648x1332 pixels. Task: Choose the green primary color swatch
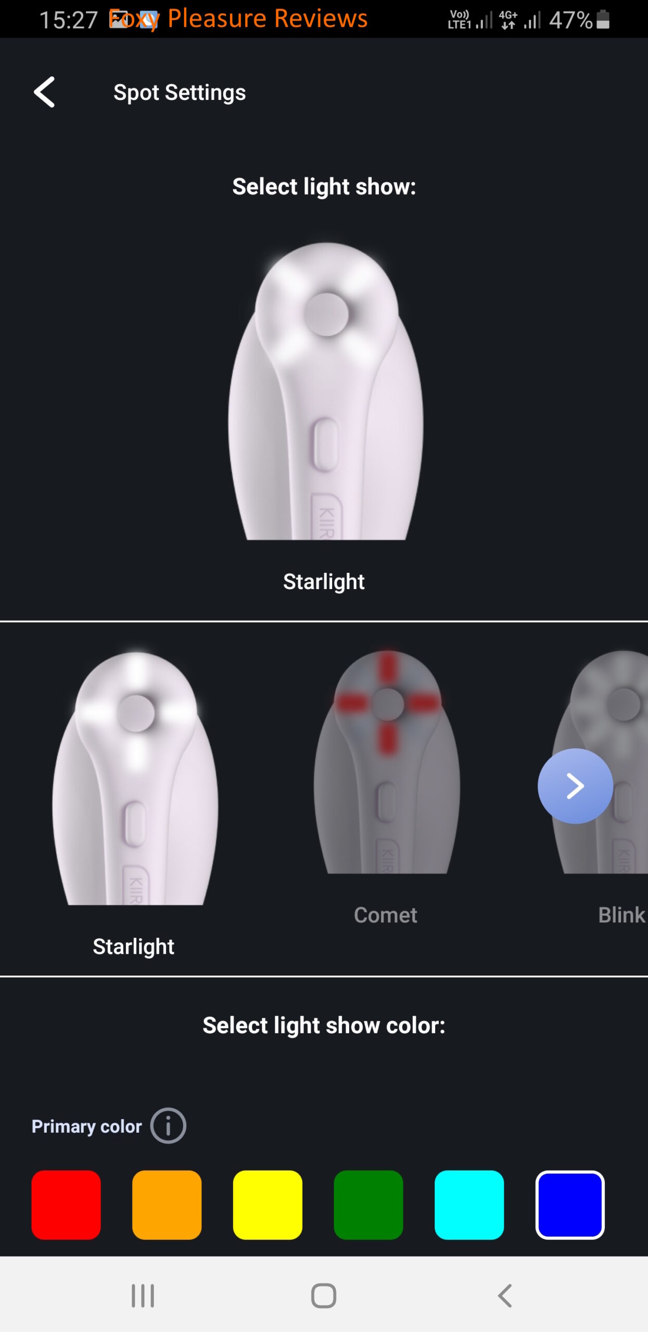click(369, 1205)
